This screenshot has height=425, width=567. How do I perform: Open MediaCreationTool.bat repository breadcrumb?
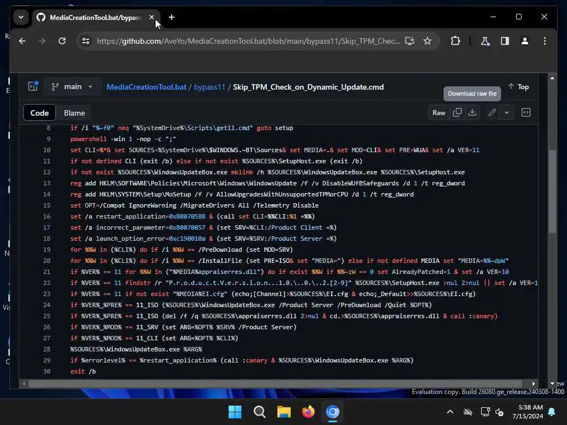pos(146,87)
